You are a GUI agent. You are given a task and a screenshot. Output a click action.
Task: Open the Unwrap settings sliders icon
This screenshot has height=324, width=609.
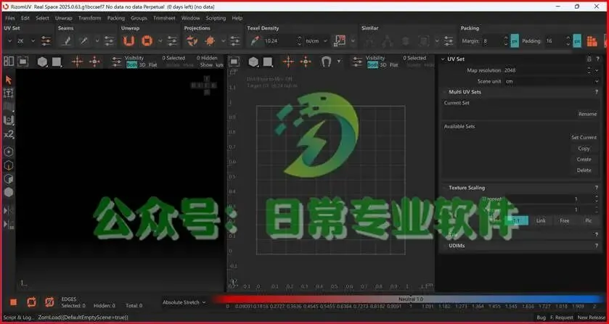173,41
